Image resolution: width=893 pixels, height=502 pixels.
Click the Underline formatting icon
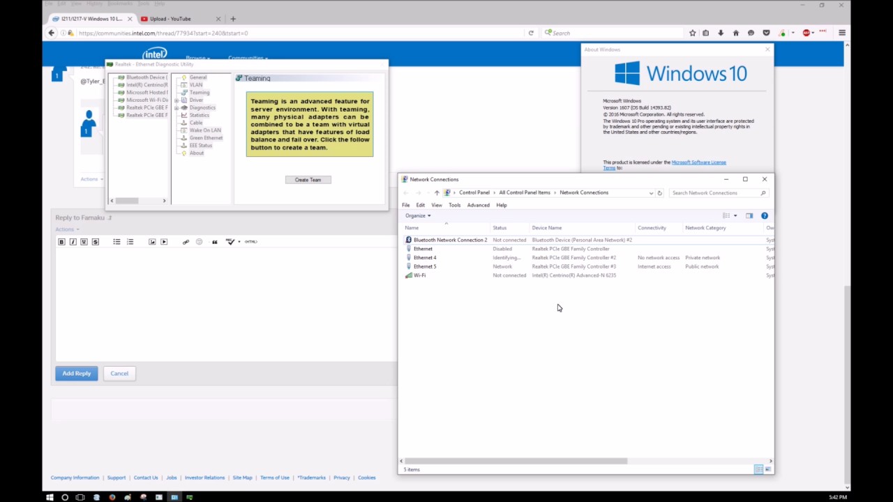(84, 242)
